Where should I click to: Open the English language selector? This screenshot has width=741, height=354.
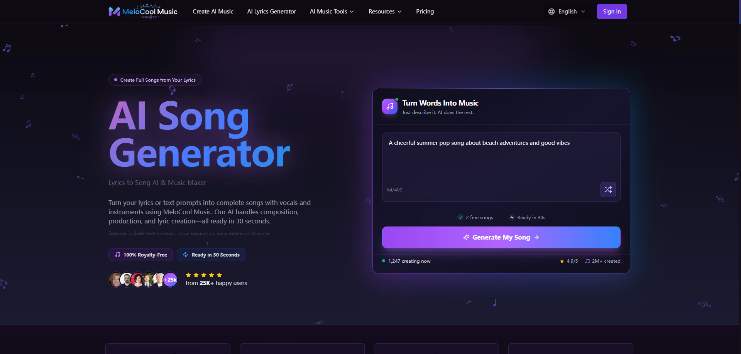coord(567,12)
